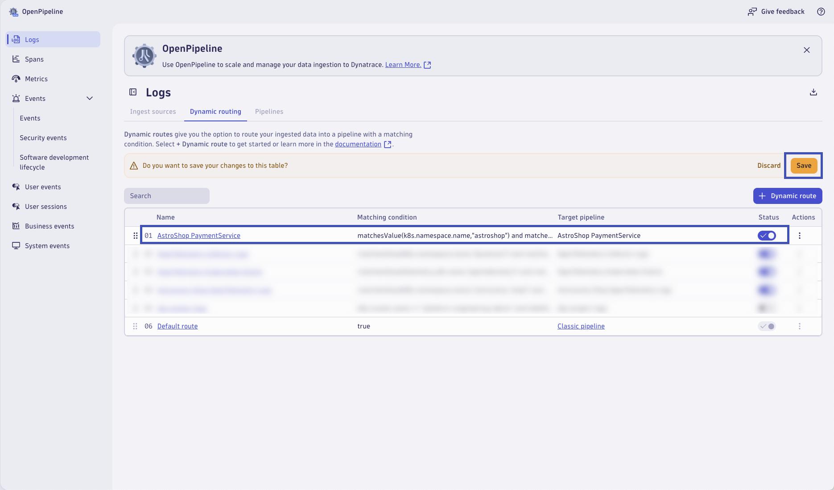Click the warning triangle icon

[x=134, y=166]
